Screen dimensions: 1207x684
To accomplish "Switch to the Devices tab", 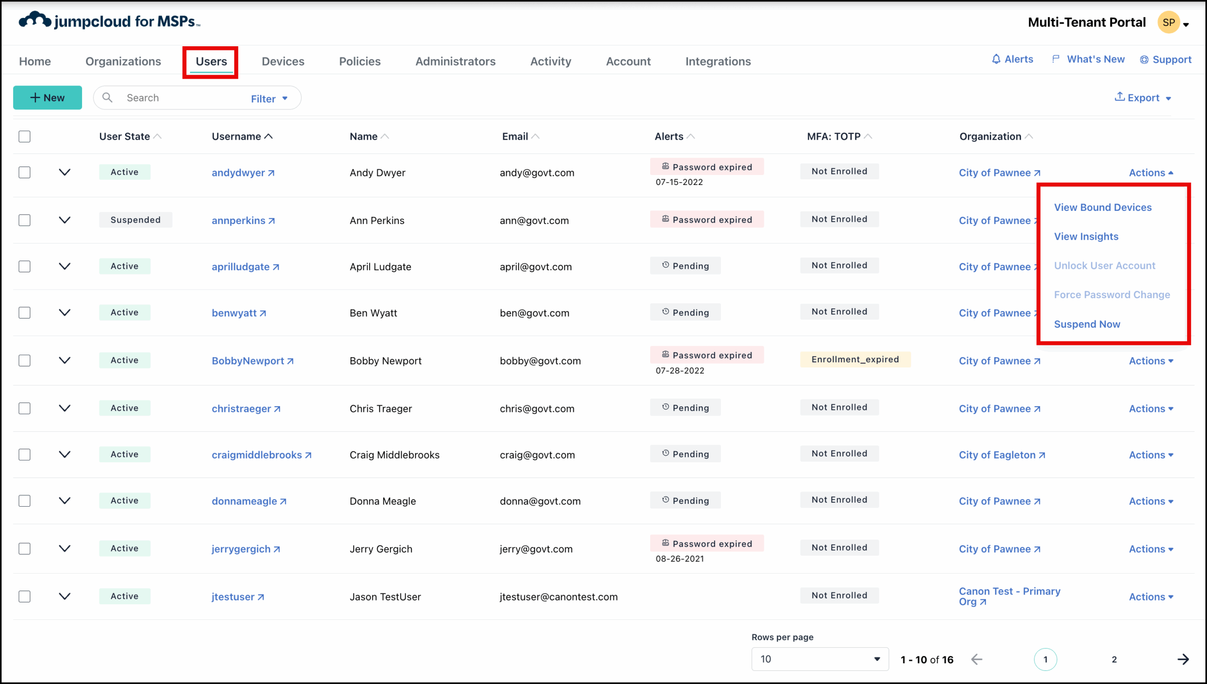I will [283, 61].
